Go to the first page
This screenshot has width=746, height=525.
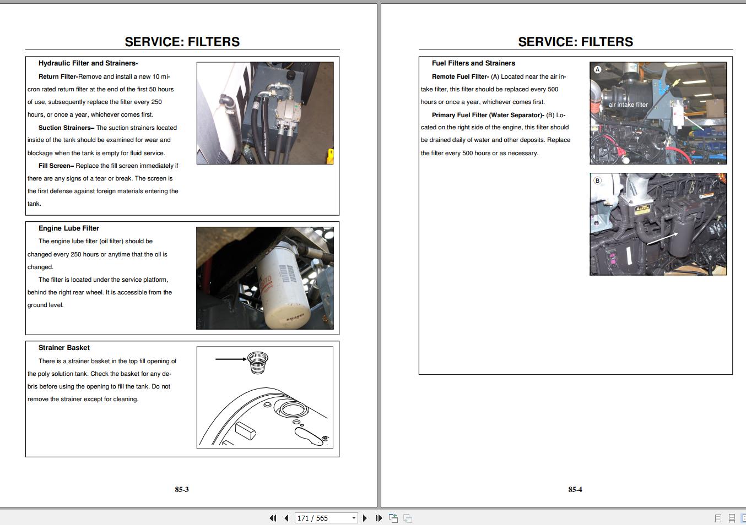[x=272, y=518]
